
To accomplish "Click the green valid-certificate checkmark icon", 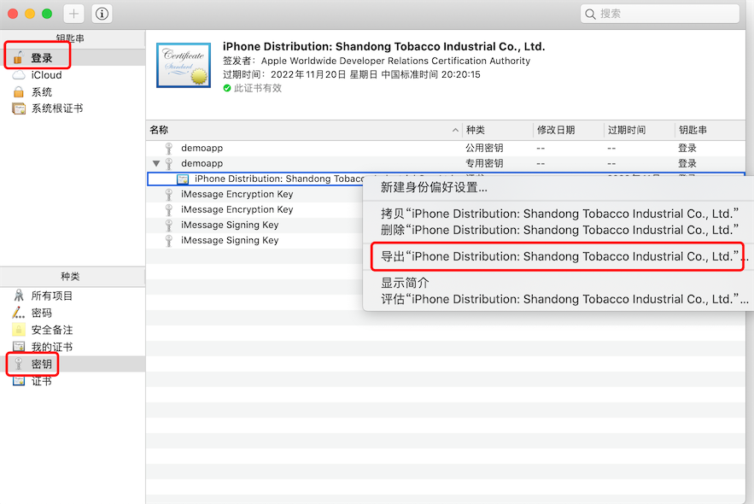I will click(227, 88).
